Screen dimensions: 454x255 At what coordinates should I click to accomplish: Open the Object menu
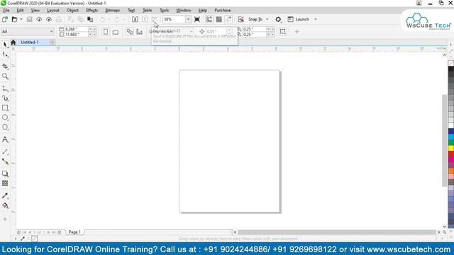[72, 10]
